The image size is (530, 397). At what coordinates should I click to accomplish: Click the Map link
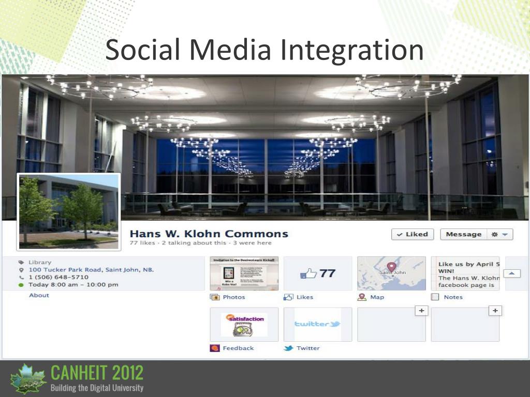(x=377, y=297)
